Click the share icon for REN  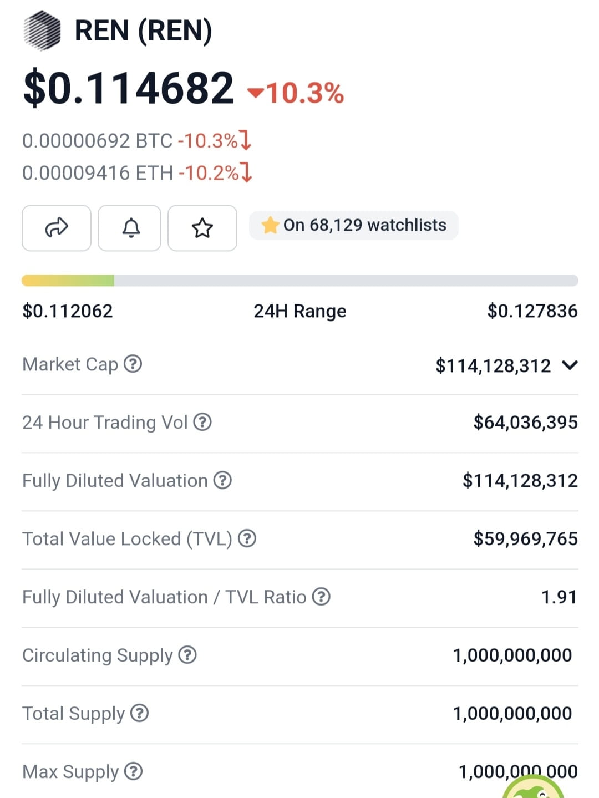click(56, 228)
